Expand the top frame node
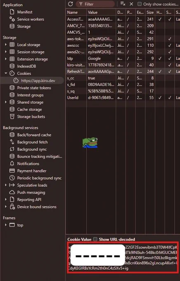The height and width of the screenshot is (281, 180). [6, 225]
